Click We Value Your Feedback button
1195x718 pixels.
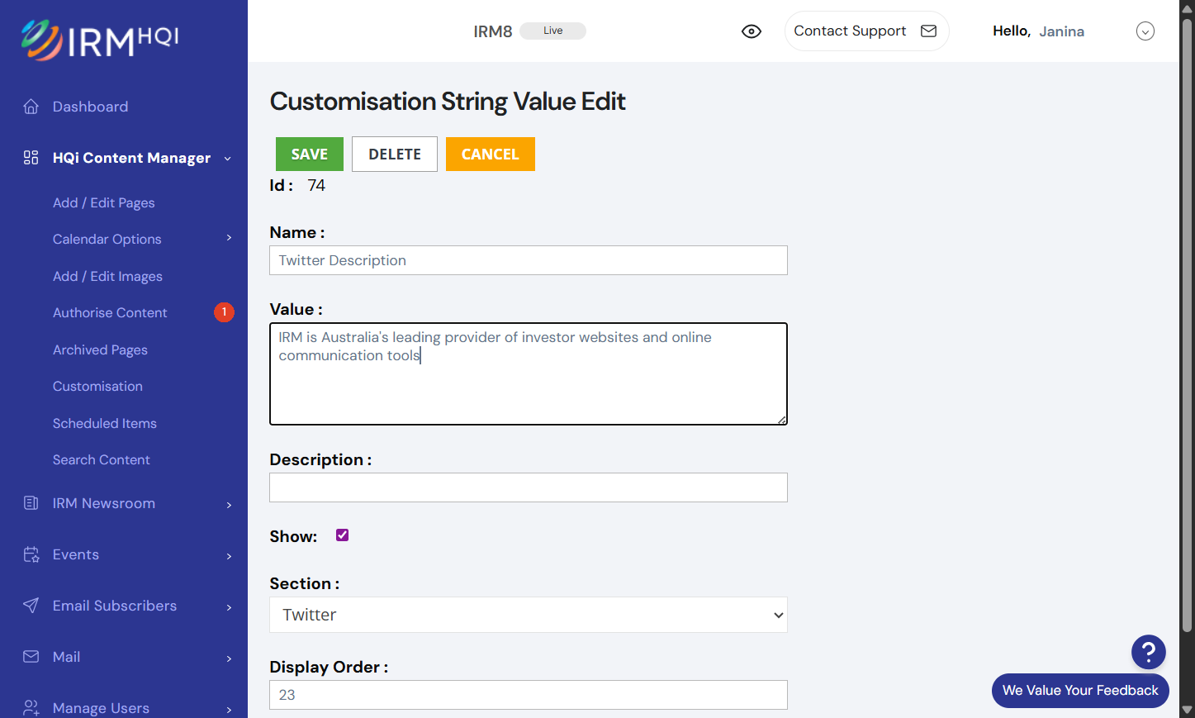1080,691
